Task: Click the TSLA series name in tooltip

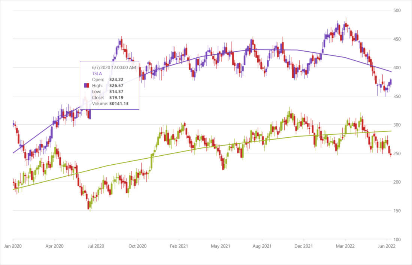Action: point(97,74)
